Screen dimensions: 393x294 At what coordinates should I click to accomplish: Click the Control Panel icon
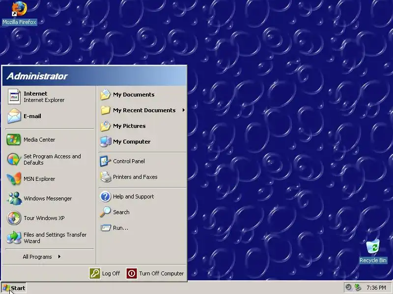105,161
